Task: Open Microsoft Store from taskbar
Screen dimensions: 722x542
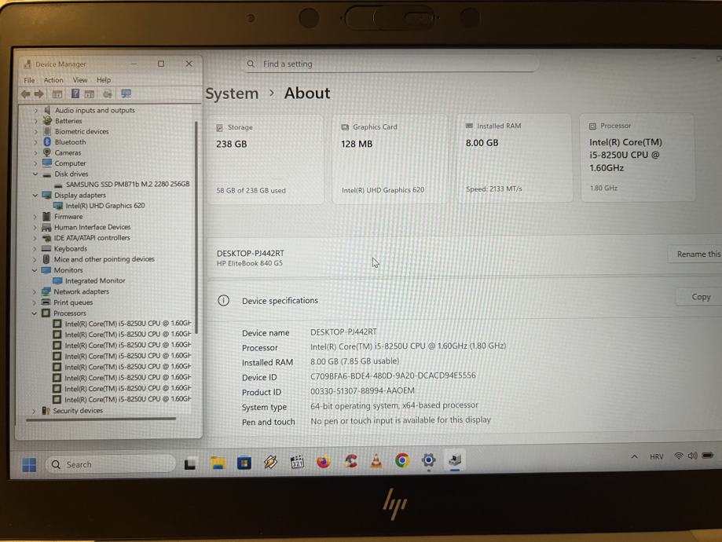Action: pos(244,463)
